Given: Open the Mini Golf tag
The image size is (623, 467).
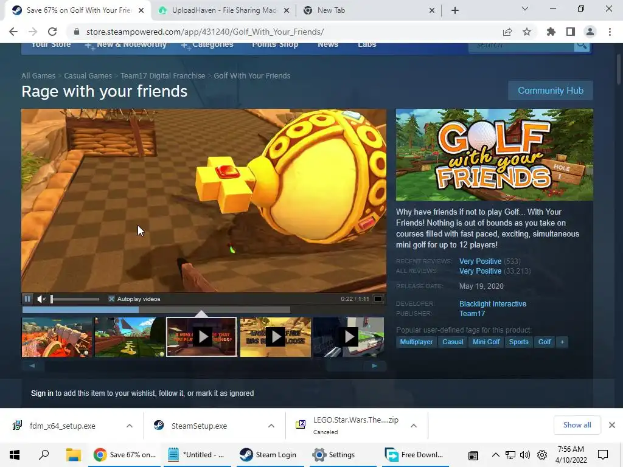Looking at the screenshot, I should click(486, 342).
